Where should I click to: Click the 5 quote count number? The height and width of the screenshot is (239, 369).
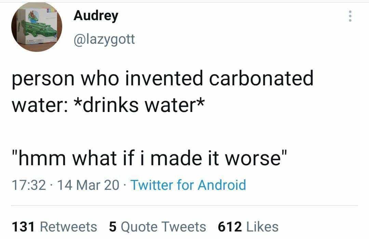point(113,227)
